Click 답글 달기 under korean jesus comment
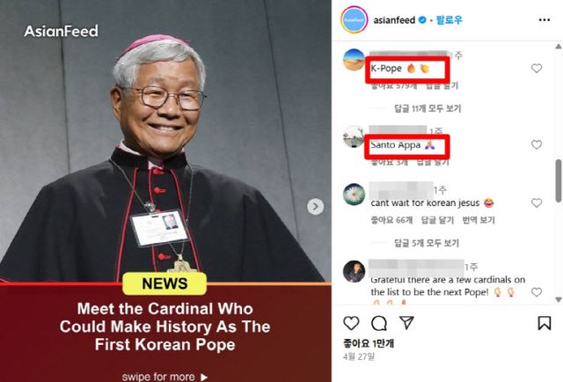The width and height of the screenshot is (563, 382). pyautogui.click(x=437, y=220)
